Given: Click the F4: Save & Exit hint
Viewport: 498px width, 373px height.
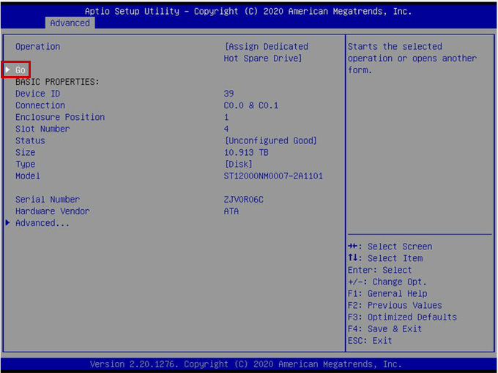Looking at the screenshot, I should click(384, 329).
